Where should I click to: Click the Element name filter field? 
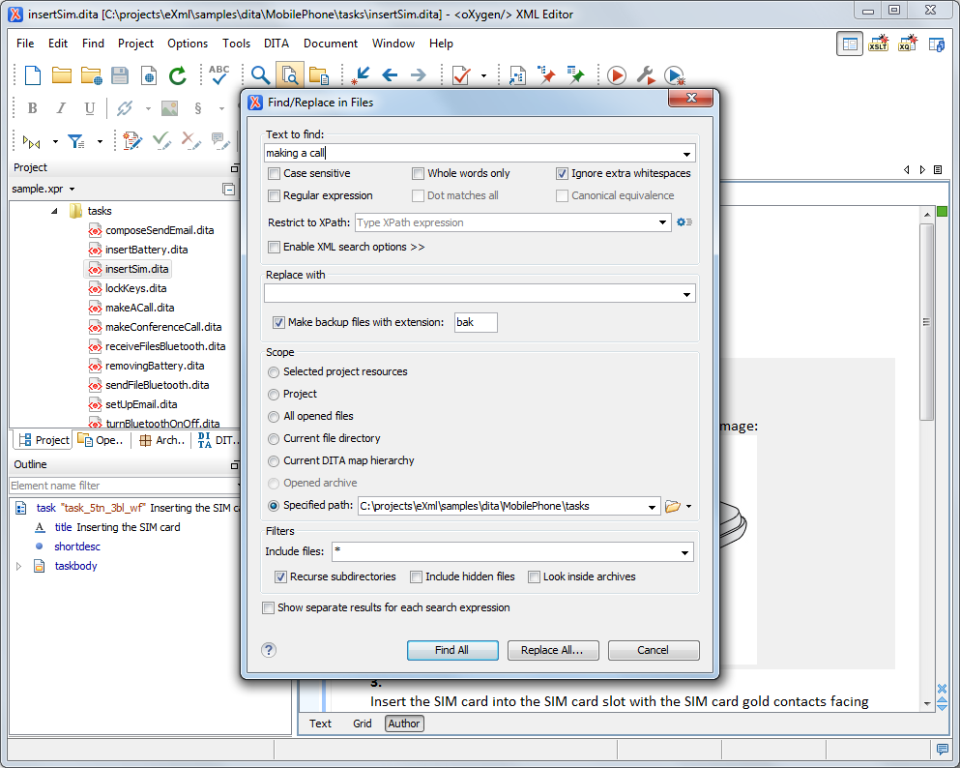click(124, 486)
